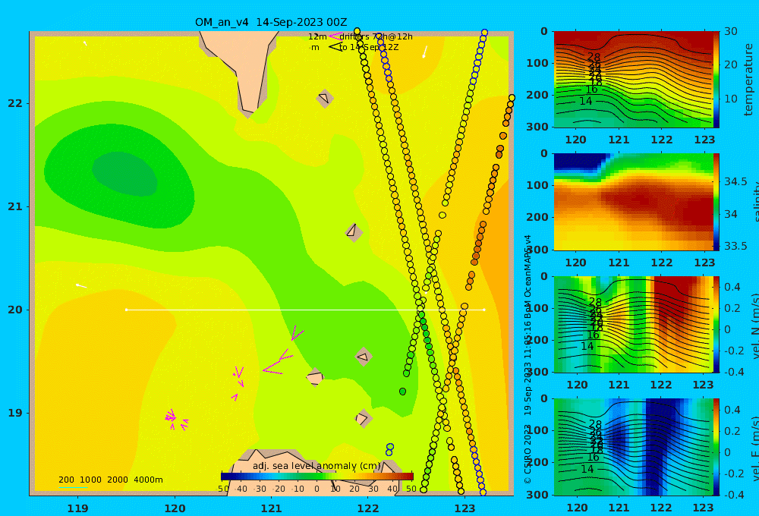Click the small island near 20.8N 121.8E
The image size is (759, 516).
coord(354,232)
